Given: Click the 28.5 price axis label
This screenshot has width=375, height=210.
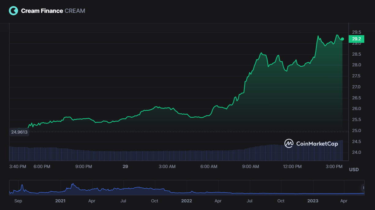Looking at the screenshot, I should pyautogui.click(x=356, y=54).
